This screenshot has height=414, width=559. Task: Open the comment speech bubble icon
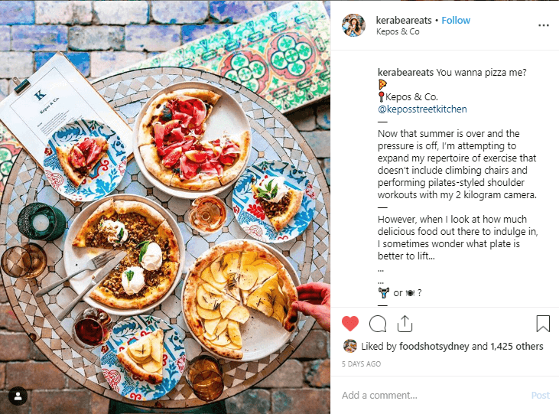pyautogui.click(x=378, y=324)
